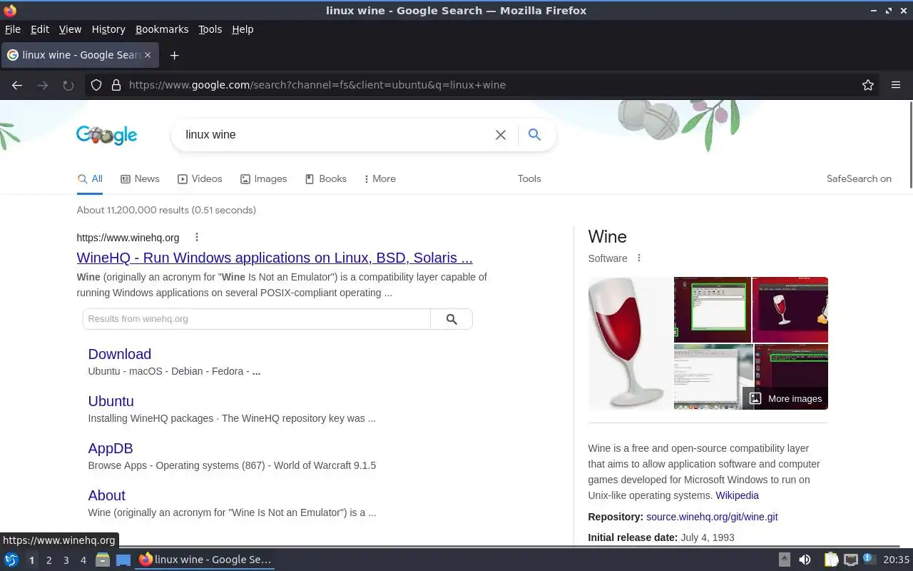
Task: Open the Bookmarks menu
Action: (x=162, y=29)
